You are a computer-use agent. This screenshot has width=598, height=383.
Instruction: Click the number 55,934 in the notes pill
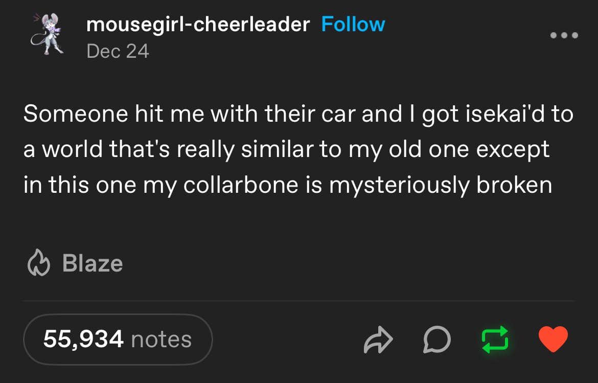coord(83,339)
